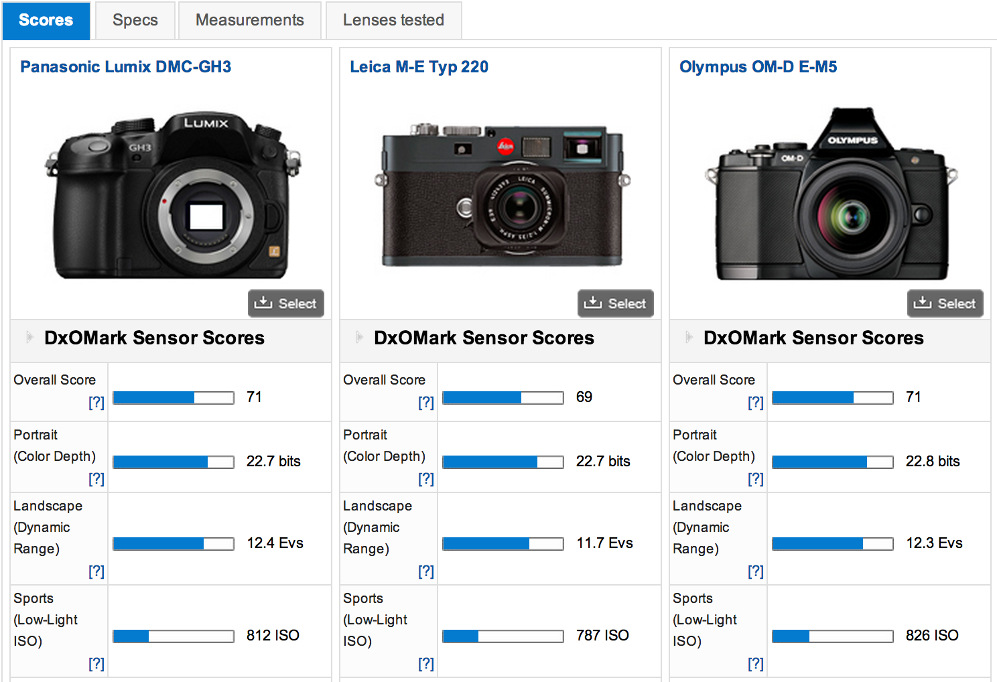Click Select button under Leica M-E image
Image resolution: width=997 pixels, height=682 pixels.
[x=616, y=303]
